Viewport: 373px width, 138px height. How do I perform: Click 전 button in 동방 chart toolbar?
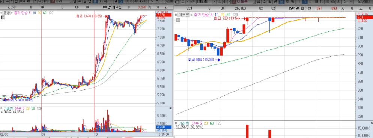click(17, 1)
